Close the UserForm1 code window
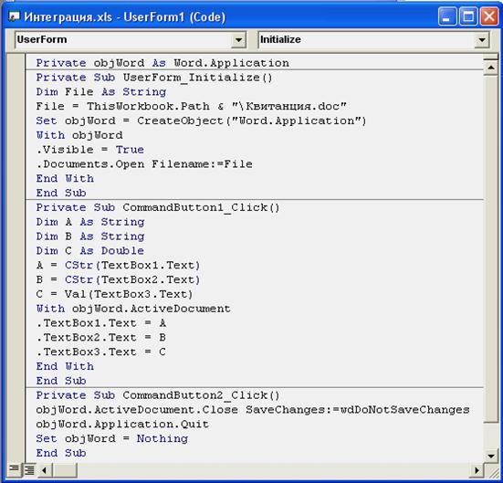 pos(488,16)
